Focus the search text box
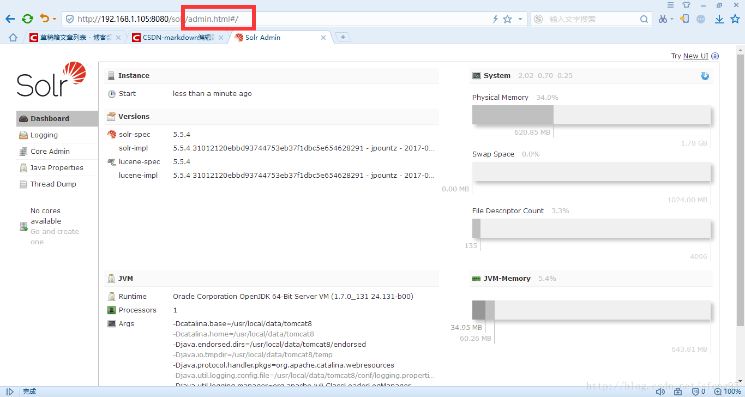This screenshot has height=397, width=745. tap(592, 19)
